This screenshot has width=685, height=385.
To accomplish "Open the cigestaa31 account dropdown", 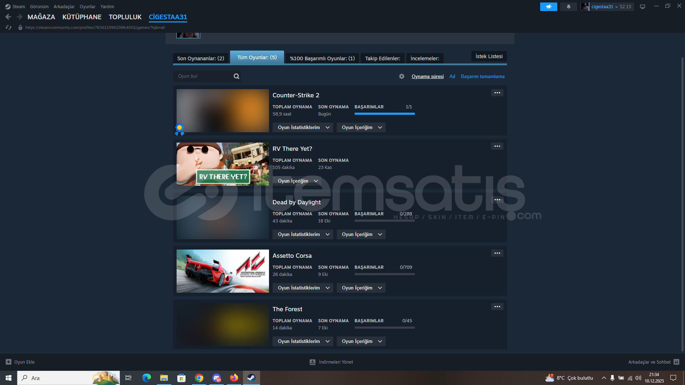I will (605, 7).
